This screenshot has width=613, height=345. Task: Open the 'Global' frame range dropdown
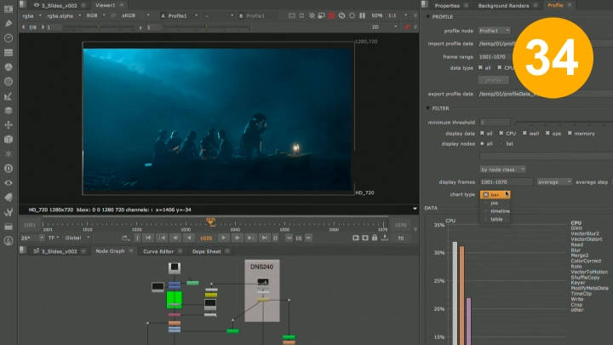(x=77, y=238)
